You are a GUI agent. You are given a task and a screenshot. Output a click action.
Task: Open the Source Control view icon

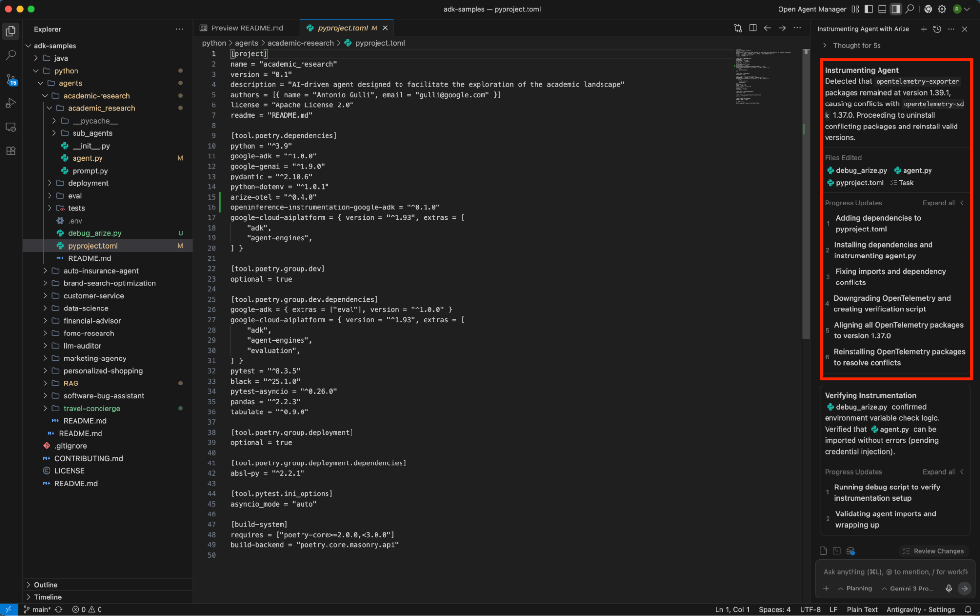coord(11,79)
